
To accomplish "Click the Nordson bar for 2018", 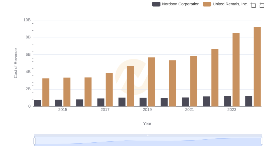I will pyautogui.click(x=122, y=102).
